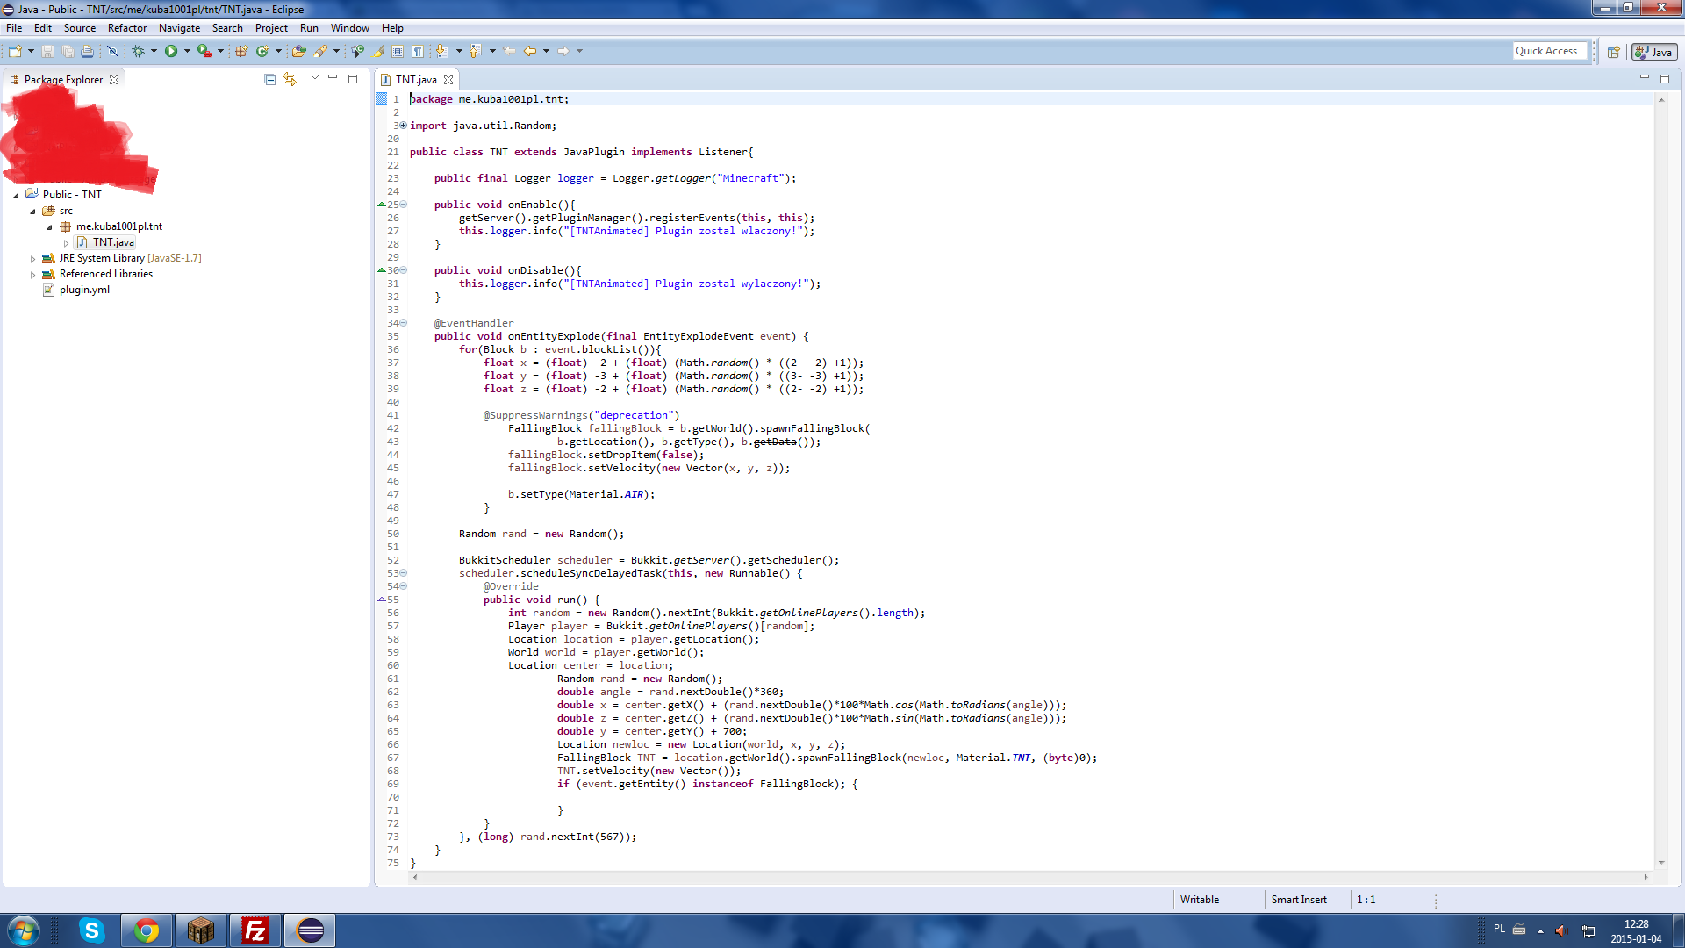This screenshot has height=948, width=1685.
Task: Toggle show whitespace characters
Action: (418, 51)
